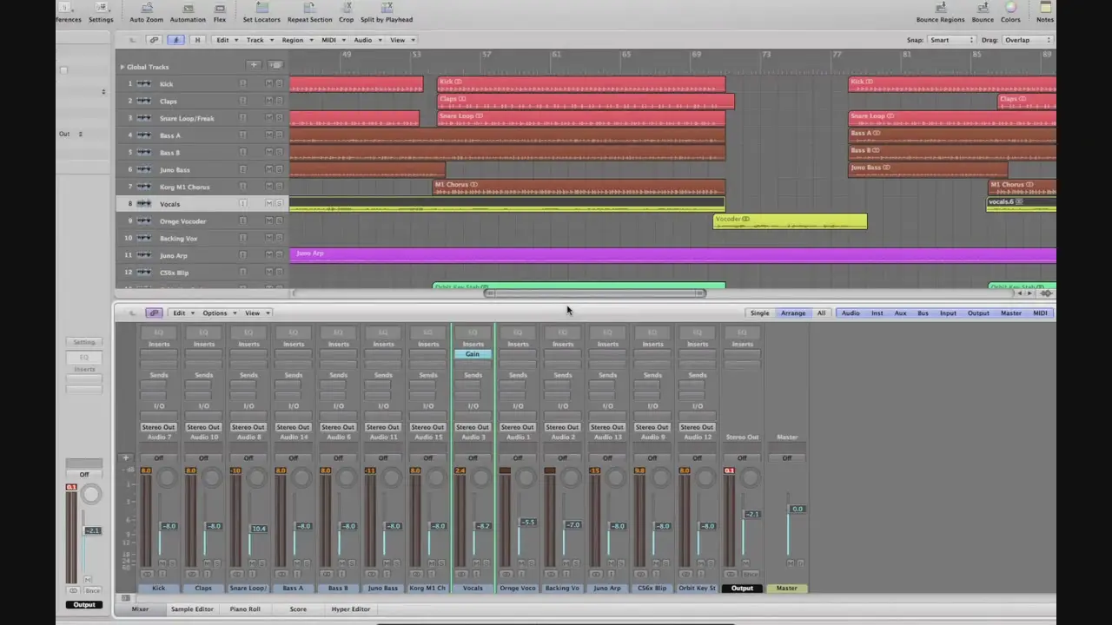The height and width of the screenshot is (625, 1112).
Task: Open the Flex view icon
Action: coord(220,9)
